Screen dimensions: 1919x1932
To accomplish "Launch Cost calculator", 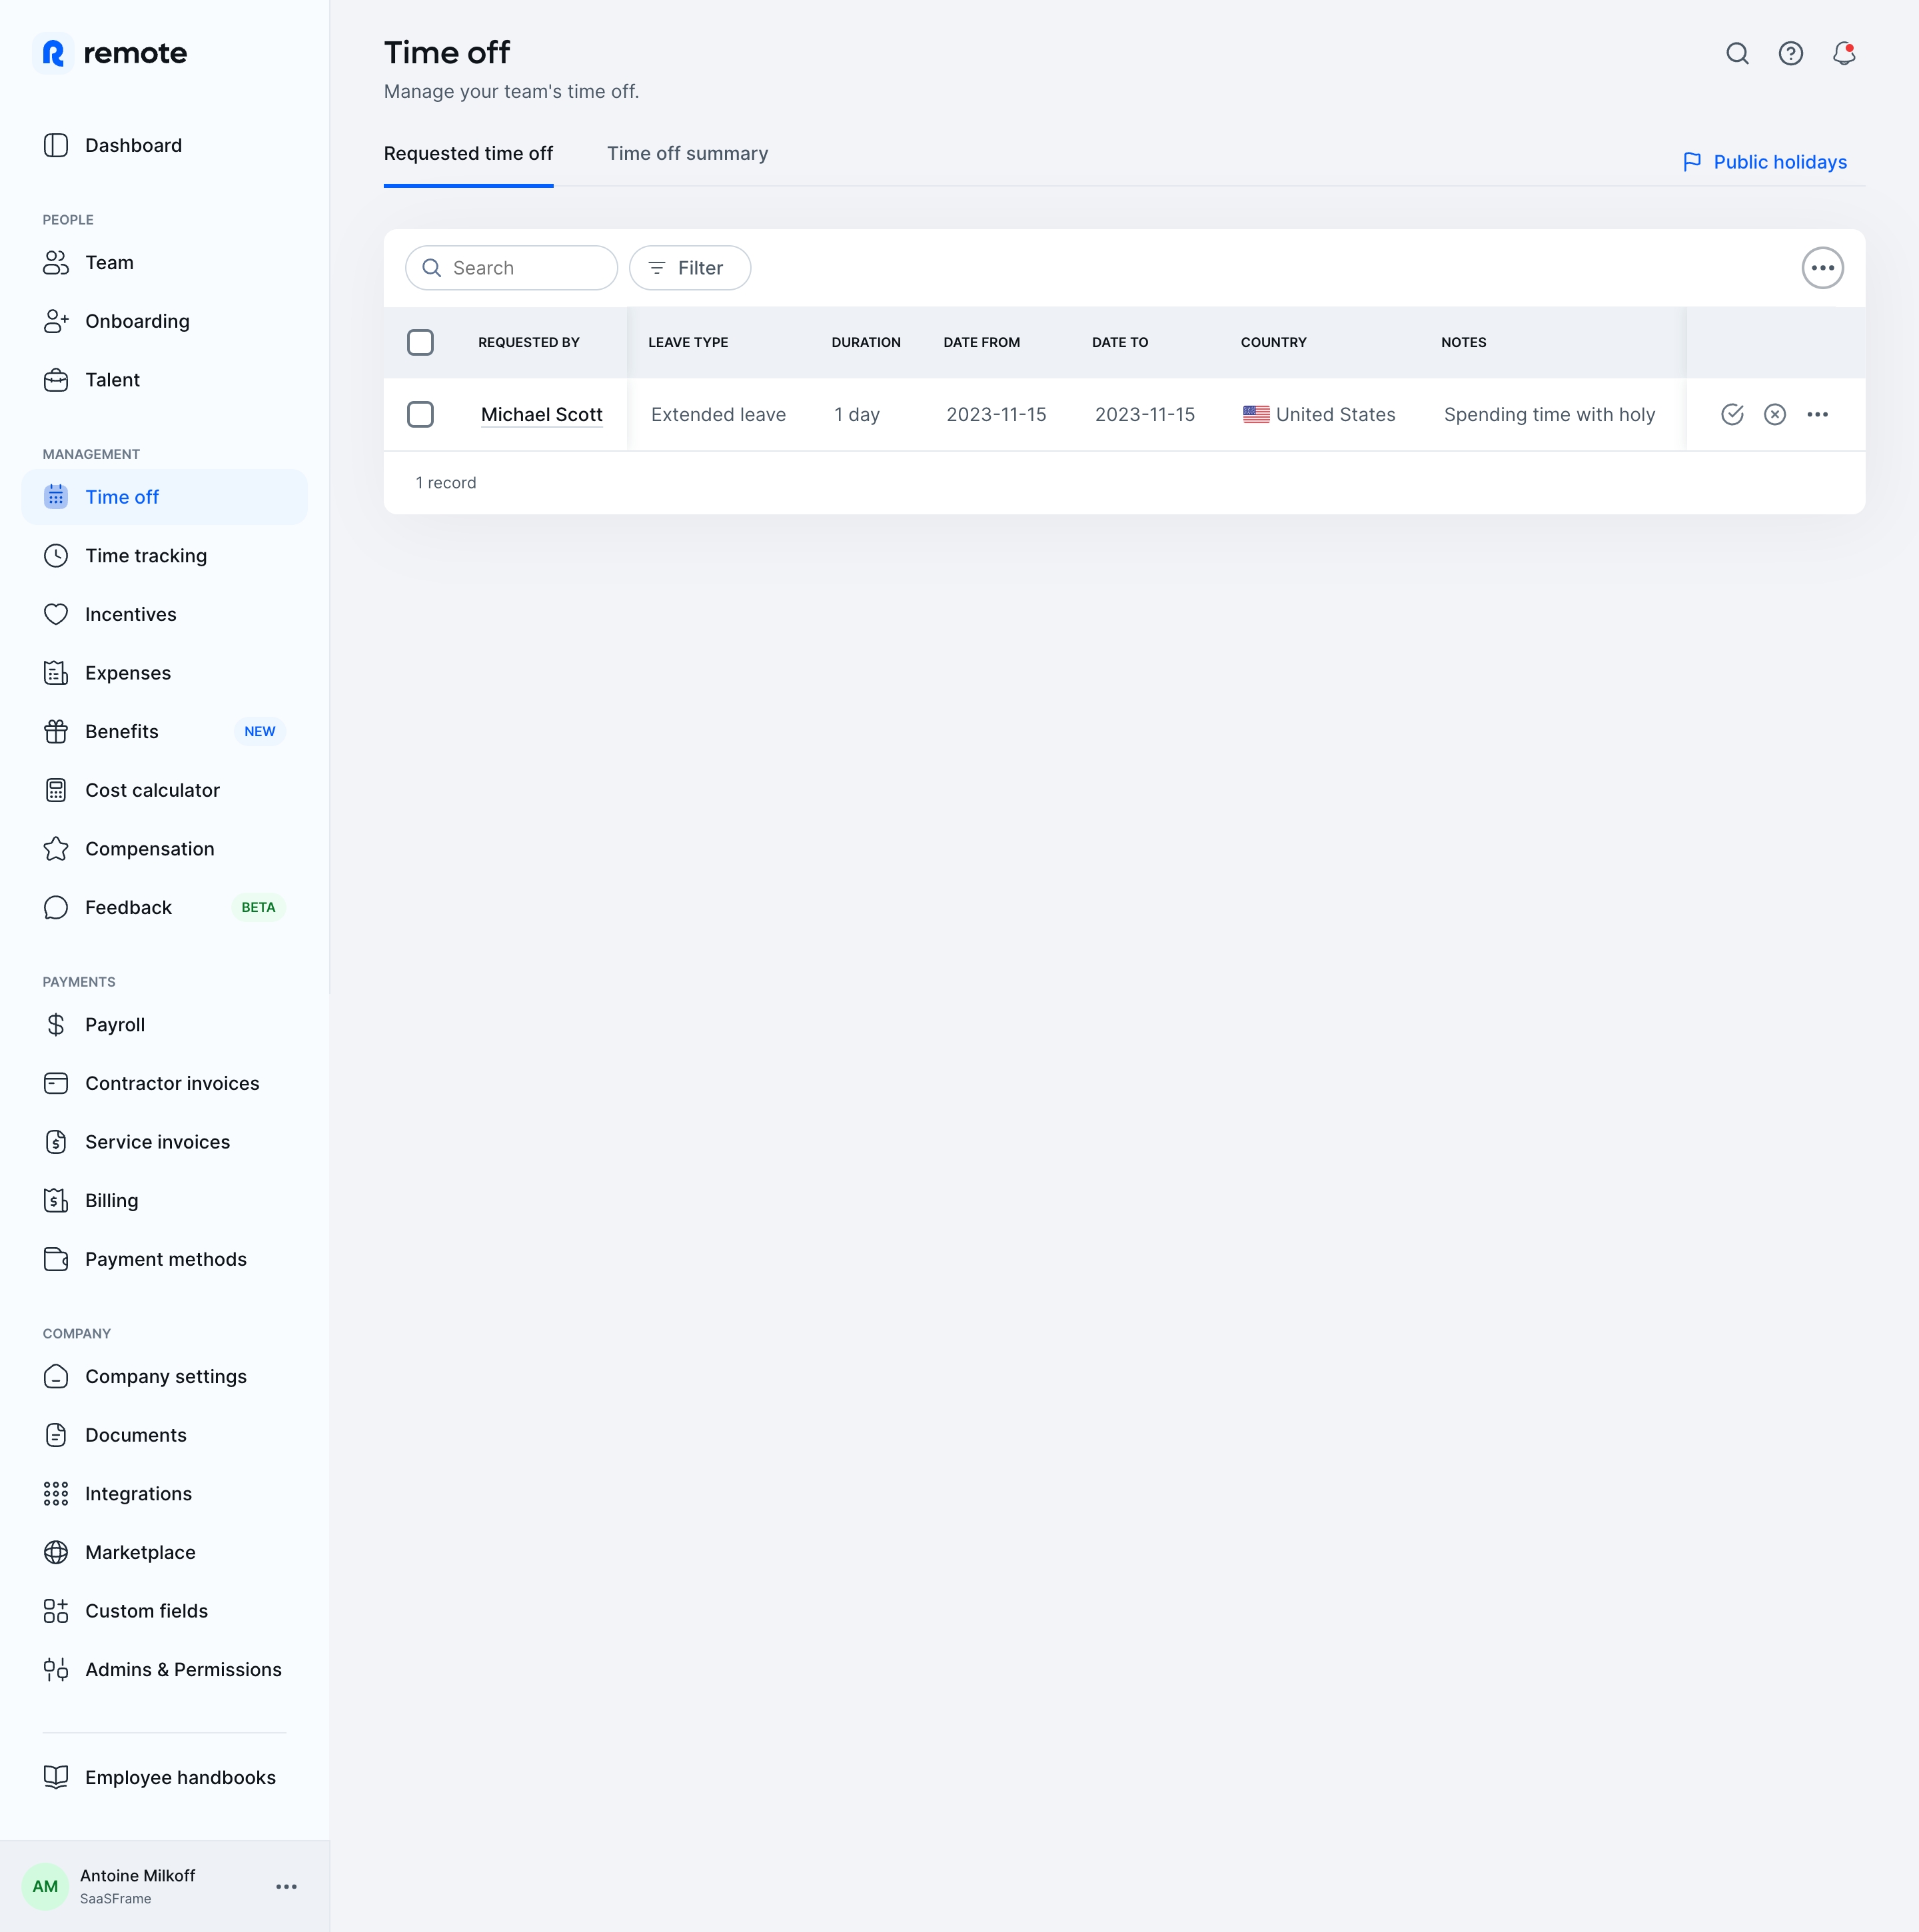I will tap(164, 790).
